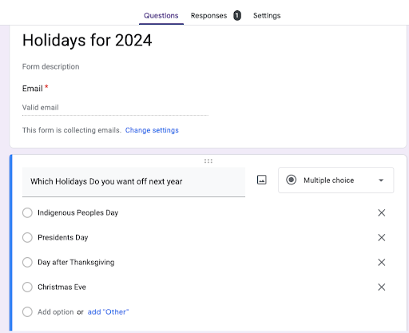Open the Multiple choice question type dropdown
The width and height of the screenshot is (409, 333).
[336, 180]
